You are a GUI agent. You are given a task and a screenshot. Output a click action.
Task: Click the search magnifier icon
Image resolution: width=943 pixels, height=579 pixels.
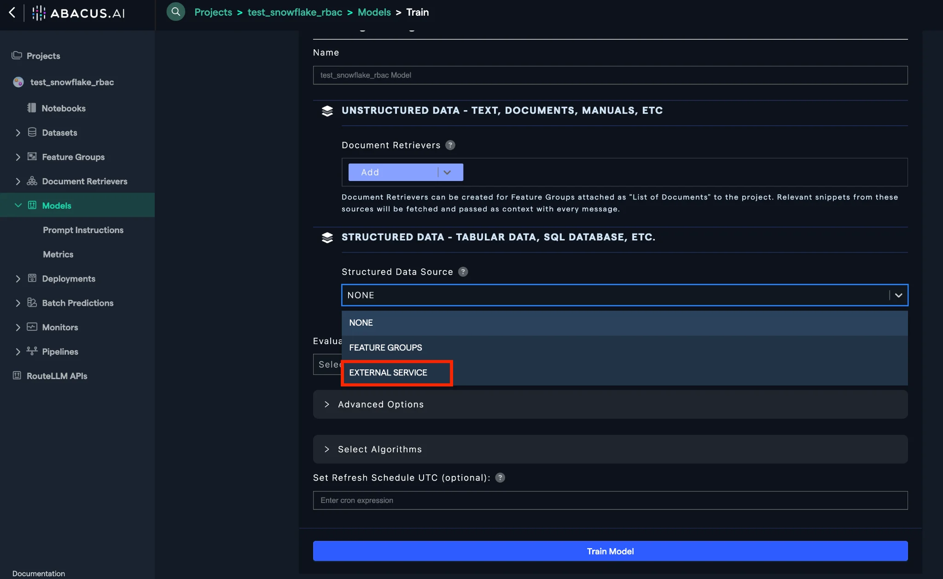point(175,12)
